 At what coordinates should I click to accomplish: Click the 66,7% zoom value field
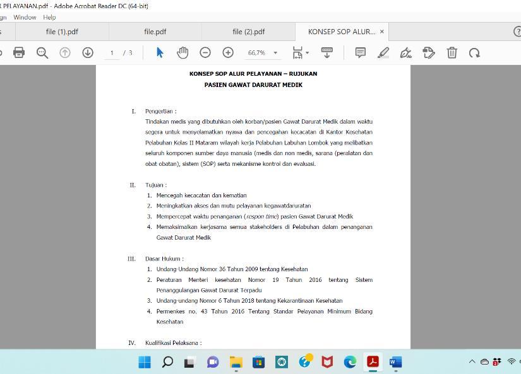[x=256, y=53]
